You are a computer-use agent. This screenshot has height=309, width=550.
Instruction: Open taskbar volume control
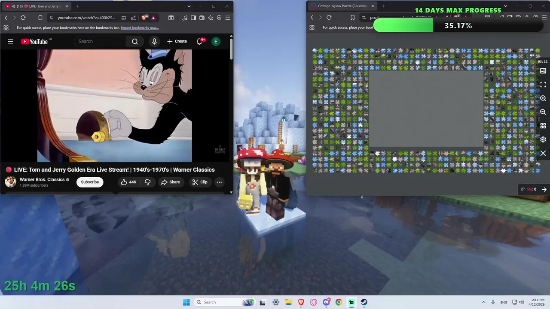point(521,302)
